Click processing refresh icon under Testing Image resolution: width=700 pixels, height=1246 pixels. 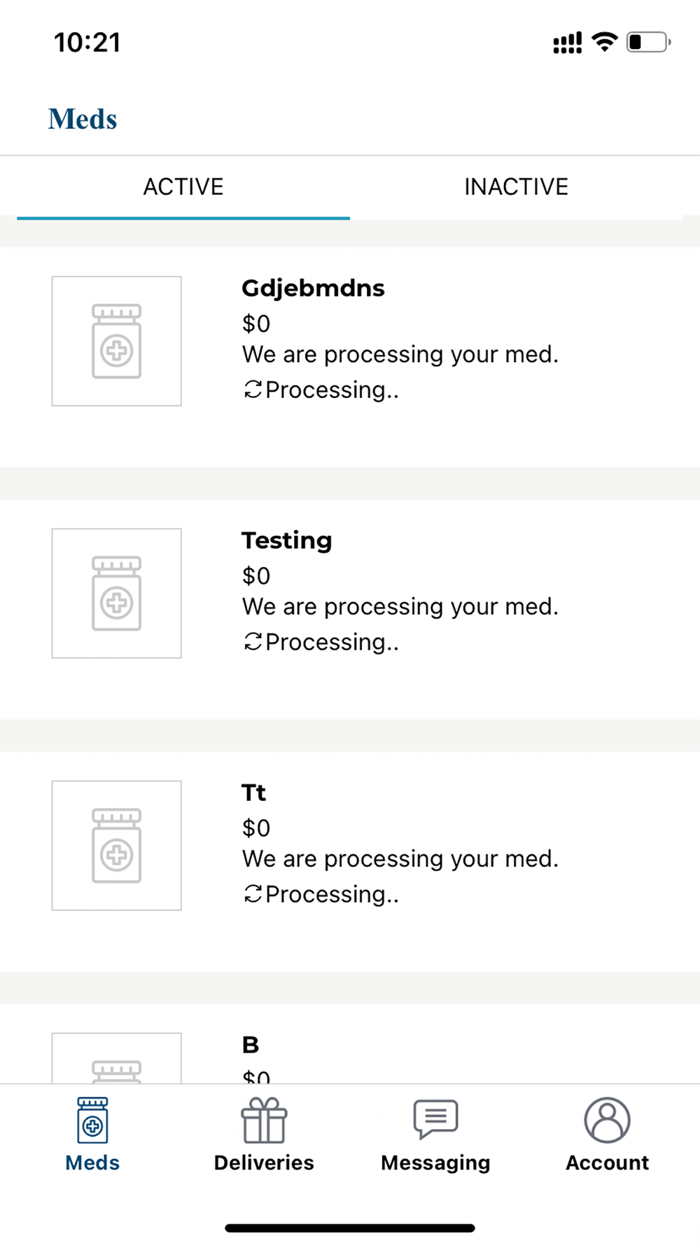pos(253,642)
